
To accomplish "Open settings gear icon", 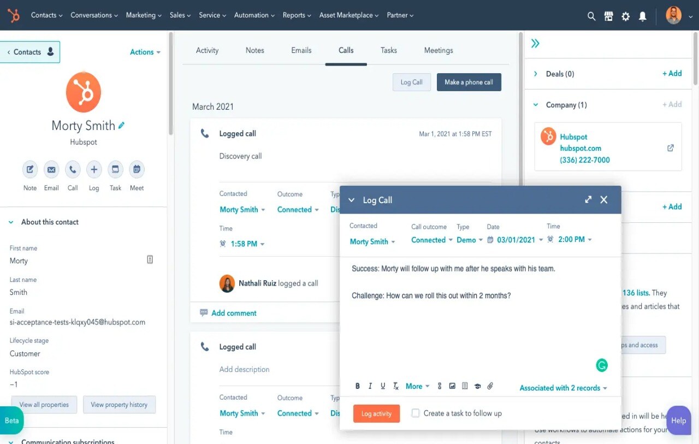I will (x=626, y=16).
